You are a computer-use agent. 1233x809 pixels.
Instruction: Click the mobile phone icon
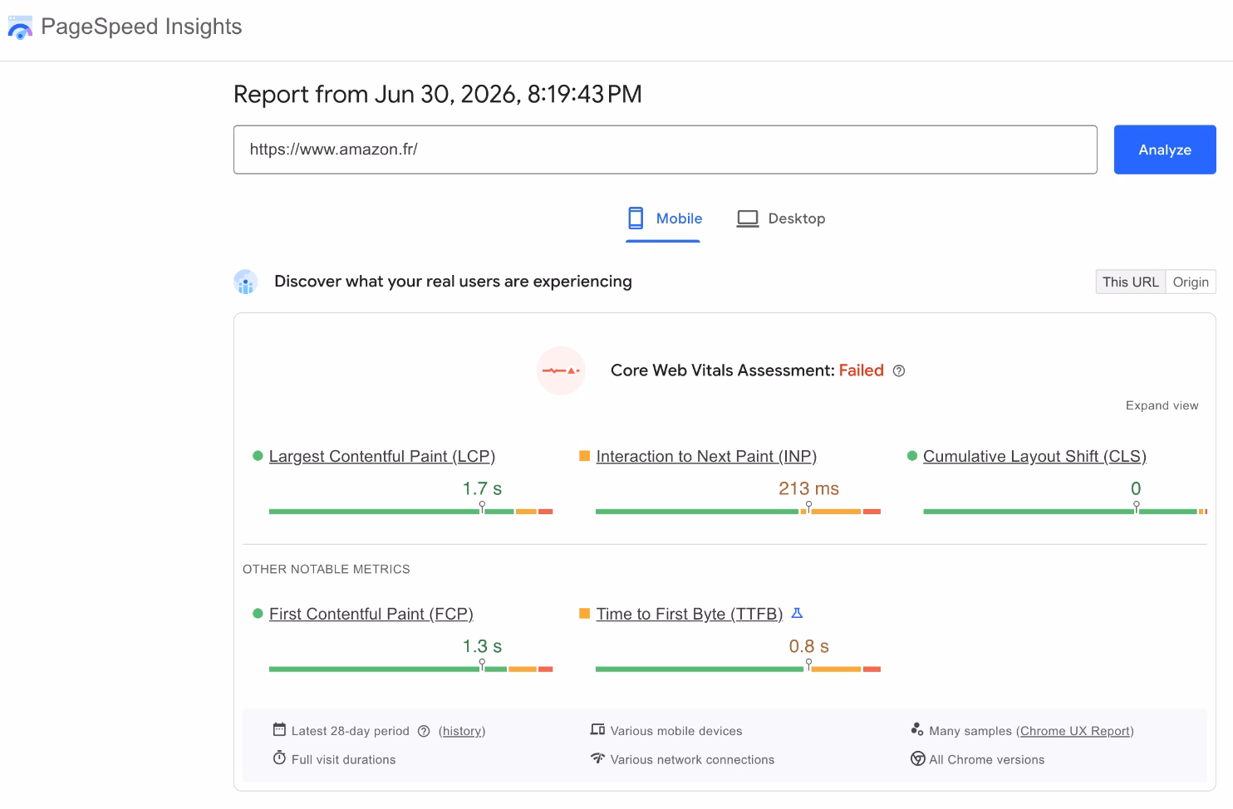click(636, 218)
